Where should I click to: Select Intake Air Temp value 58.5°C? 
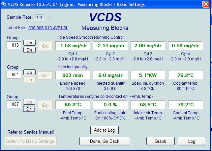tap(148, 105)
